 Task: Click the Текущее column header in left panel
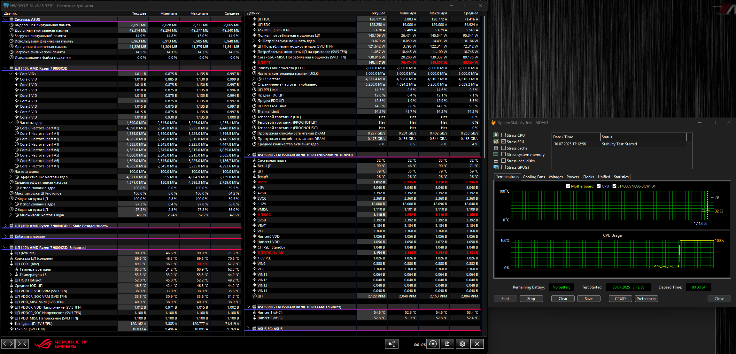[139, 13]
